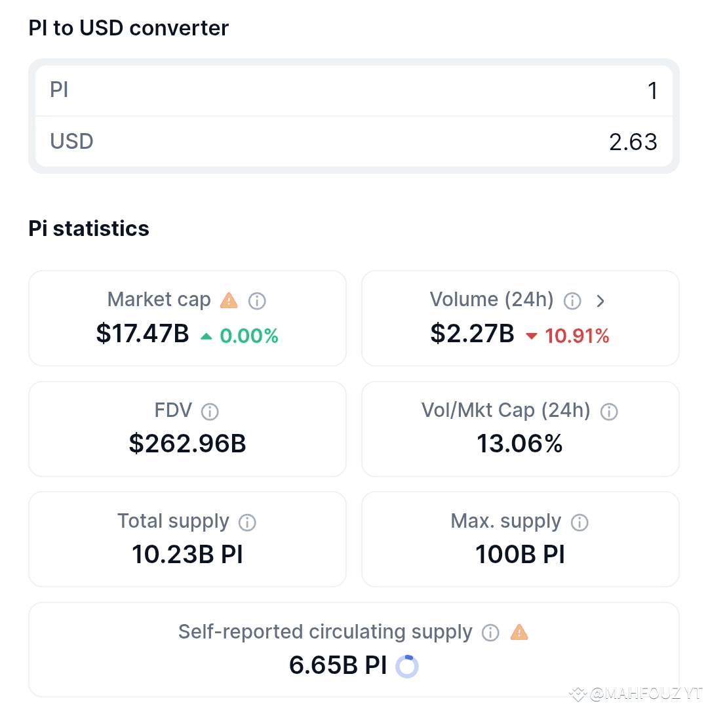The image size is (708, 708).
Task: Open the Market cap info tooltip icon
Action: click(x=257, y=301)
